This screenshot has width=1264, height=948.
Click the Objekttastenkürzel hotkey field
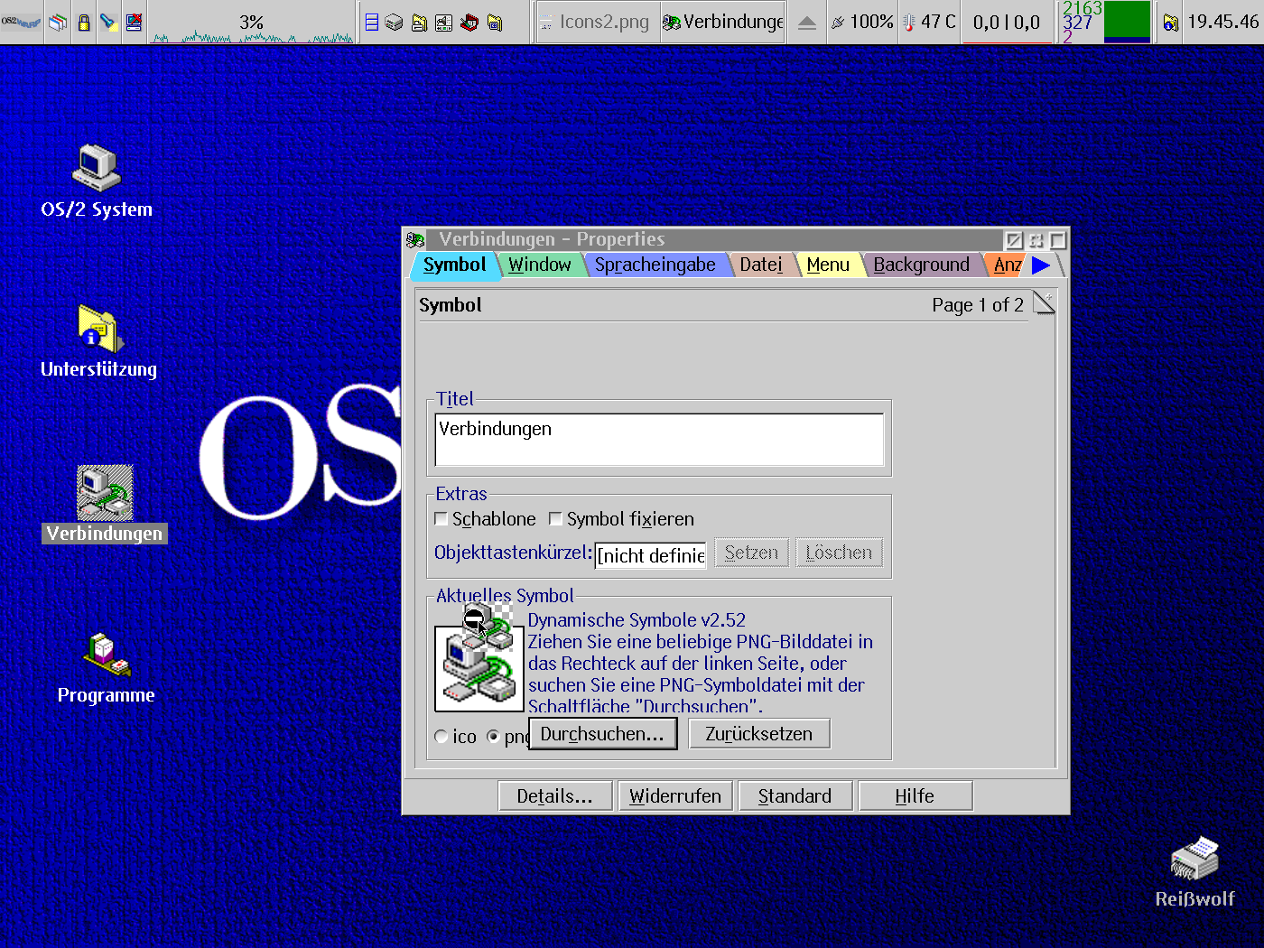click(650, 555)
